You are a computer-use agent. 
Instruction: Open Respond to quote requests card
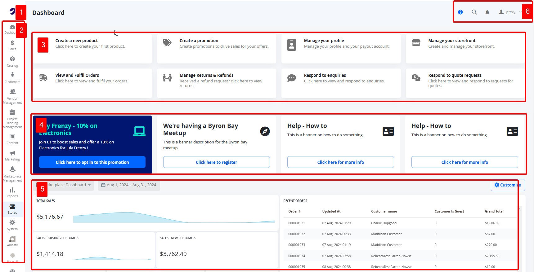pyautogui.click(x=465, y=83)
